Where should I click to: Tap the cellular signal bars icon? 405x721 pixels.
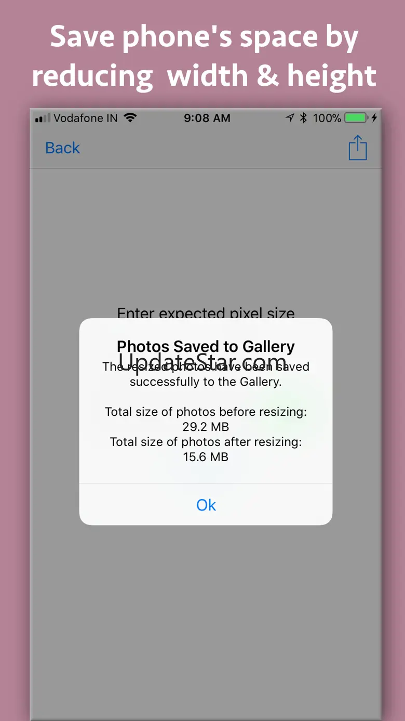[43, 119]
